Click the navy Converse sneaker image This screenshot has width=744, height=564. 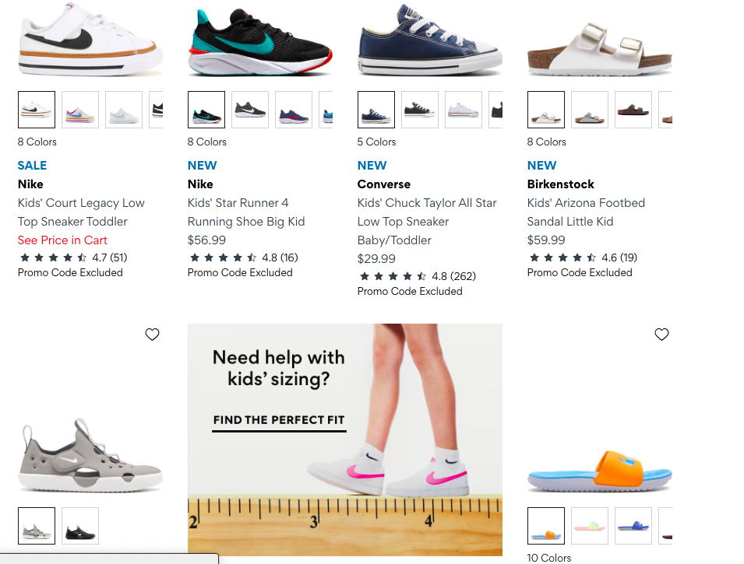[429, 39]
